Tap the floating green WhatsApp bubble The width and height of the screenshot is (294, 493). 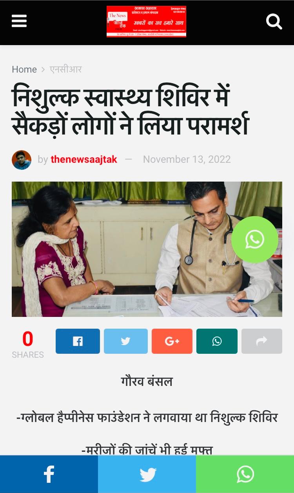coord(255,240)
